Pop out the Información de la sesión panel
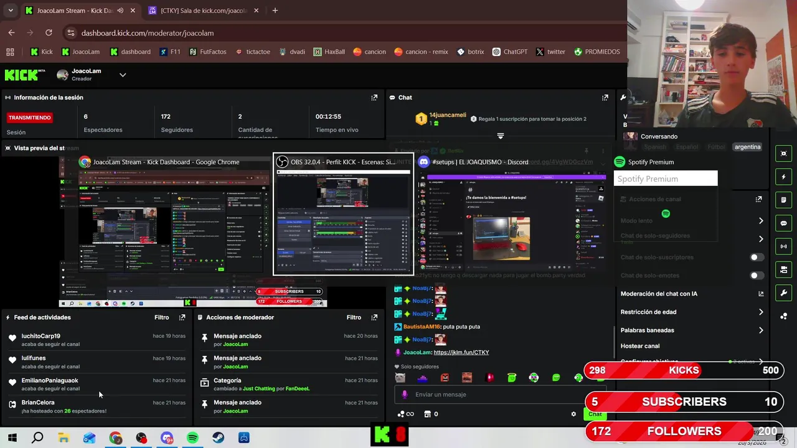Screen dimensions: 797x448 374,98
